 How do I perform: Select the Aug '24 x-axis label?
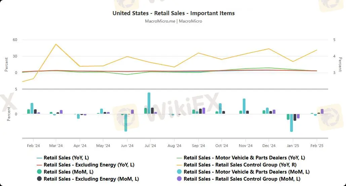(174, 146)
